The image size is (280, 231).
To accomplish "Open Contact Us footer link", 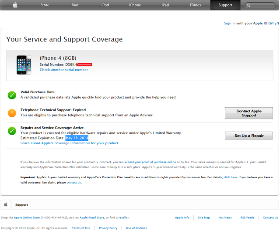I will pos(270,217).
